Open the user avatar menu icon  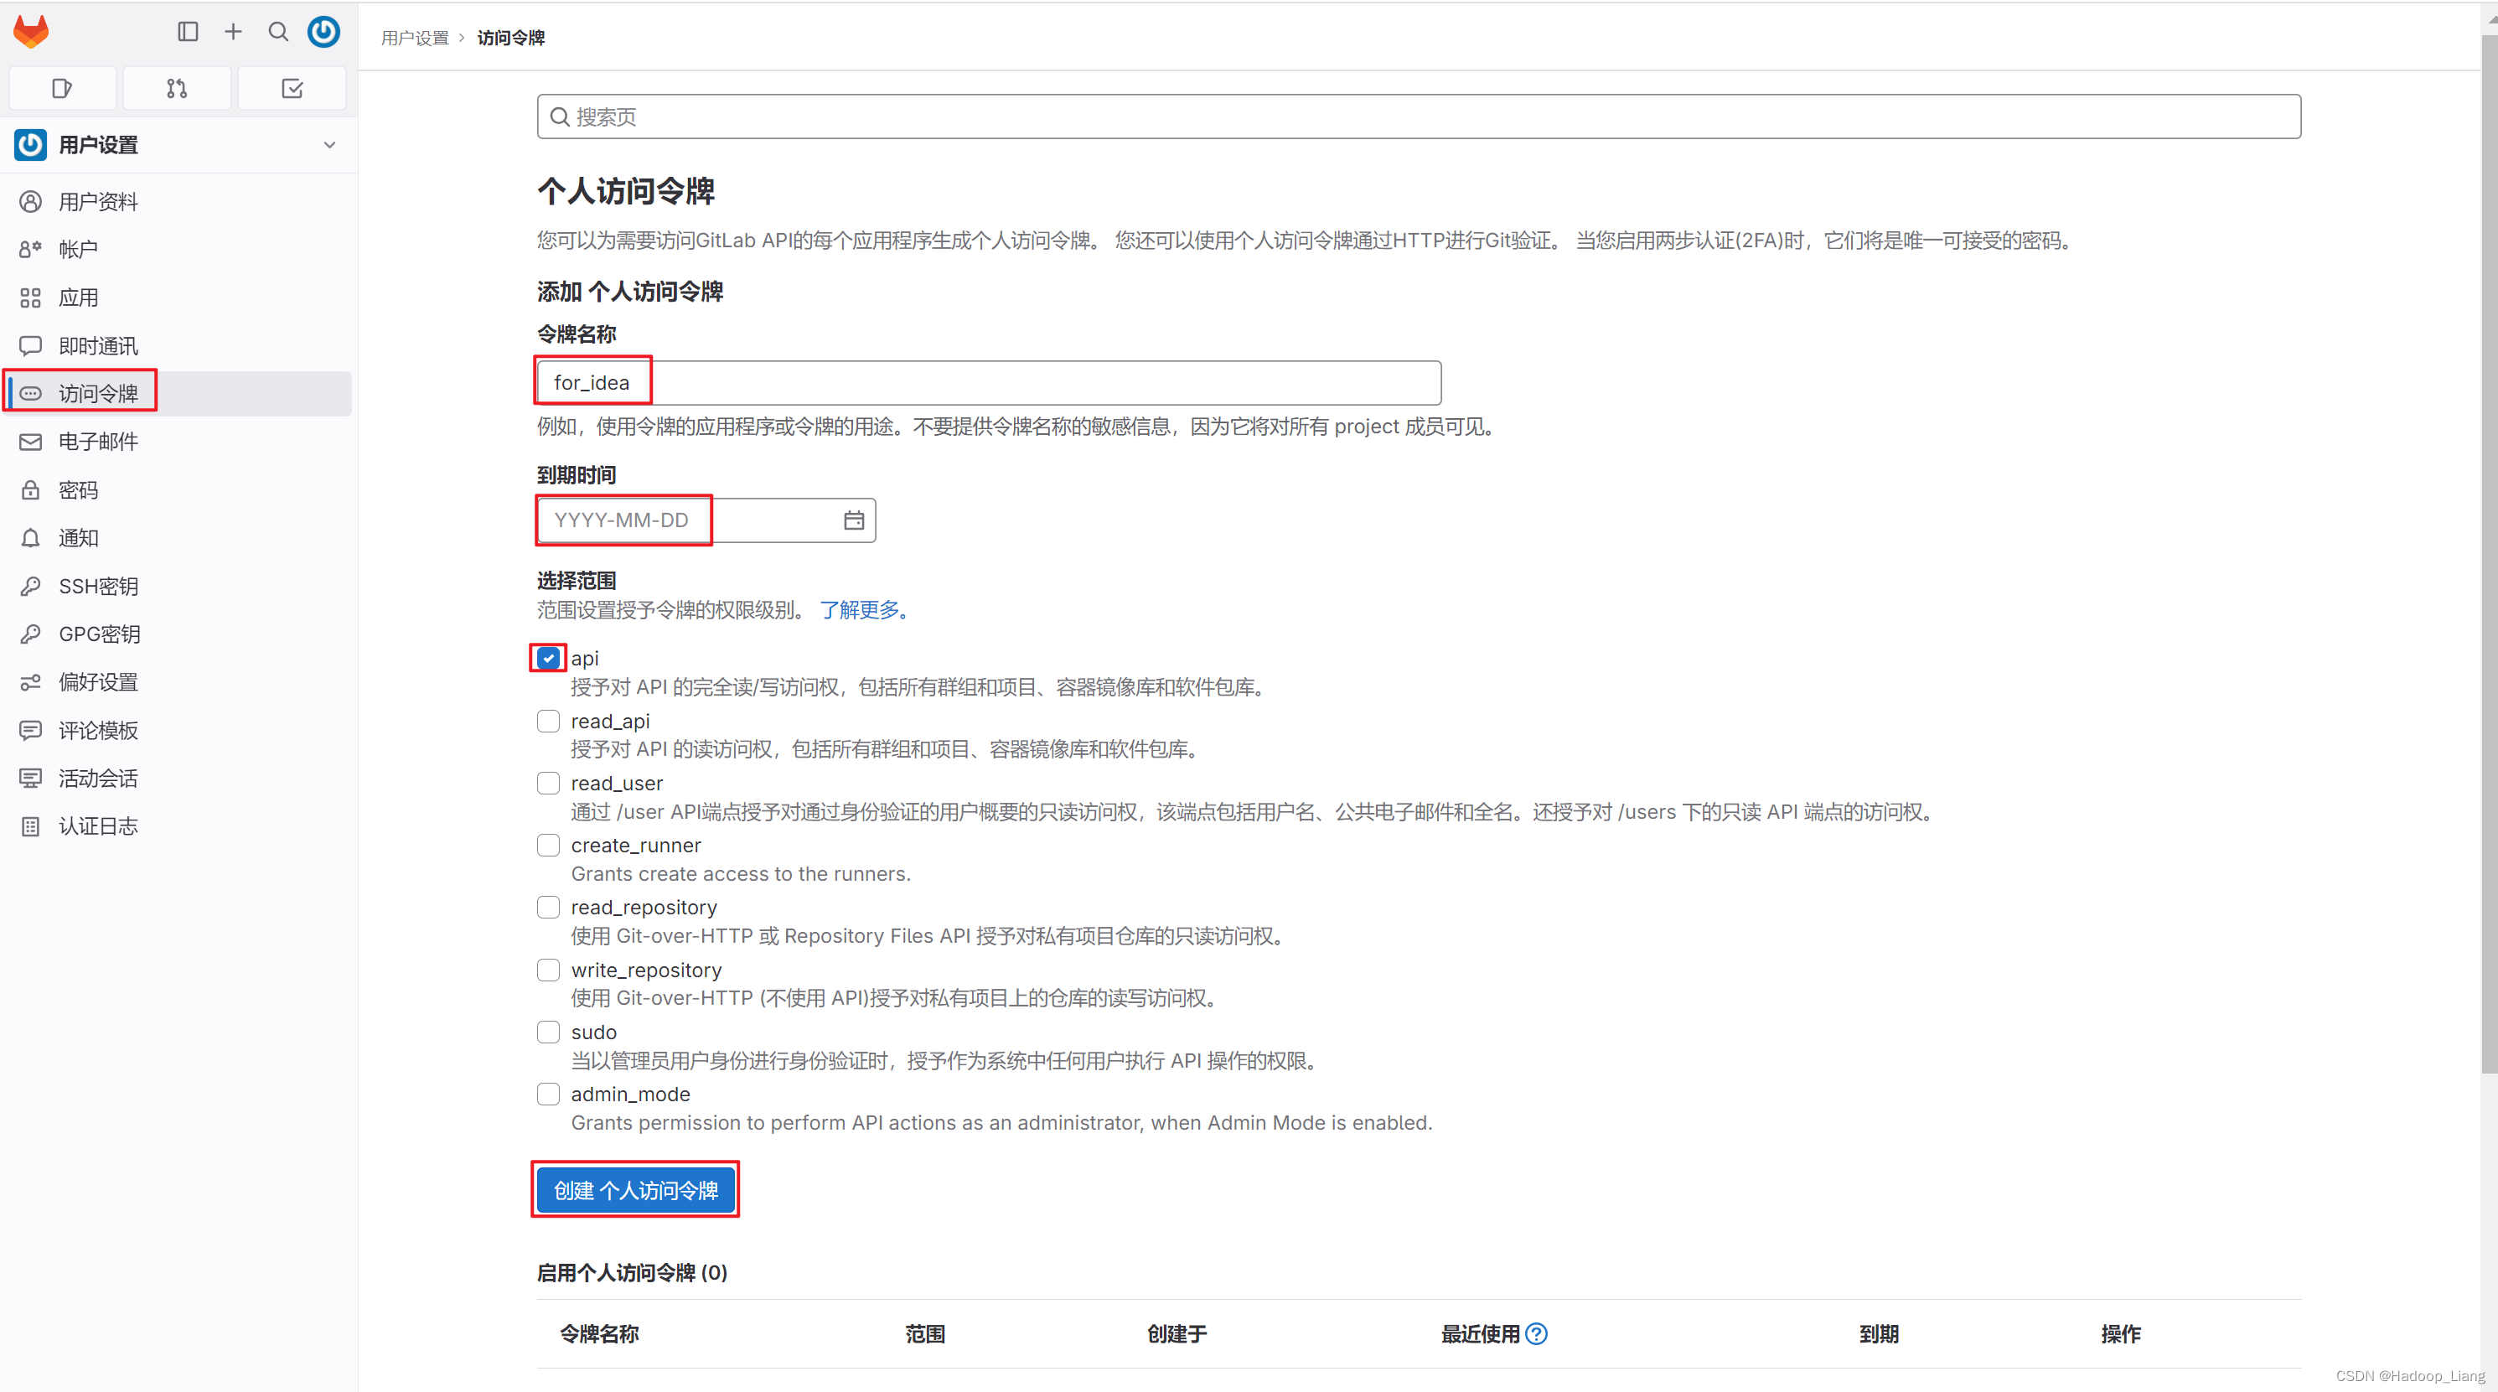324,32
